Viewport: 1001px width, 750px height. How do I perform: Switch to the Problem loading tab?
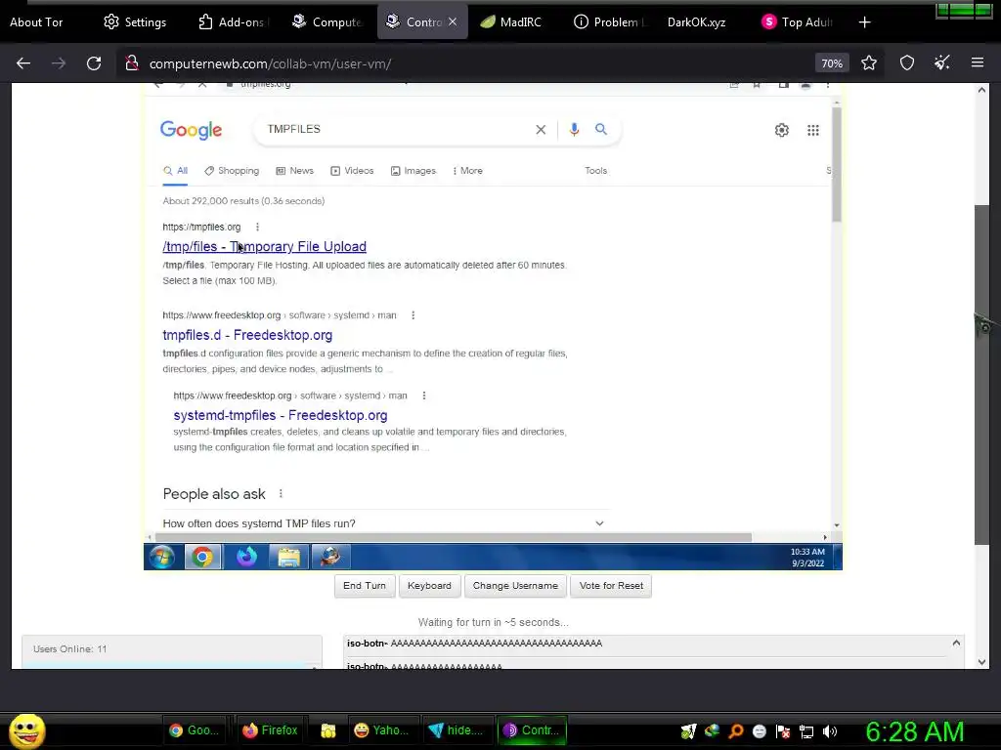tap(610, 22)
